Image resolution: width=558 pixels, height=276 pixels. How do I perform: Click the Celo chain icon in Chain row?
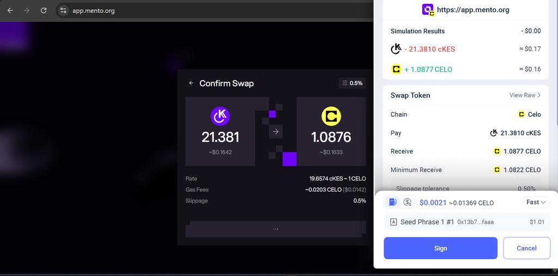click(521, 114)
